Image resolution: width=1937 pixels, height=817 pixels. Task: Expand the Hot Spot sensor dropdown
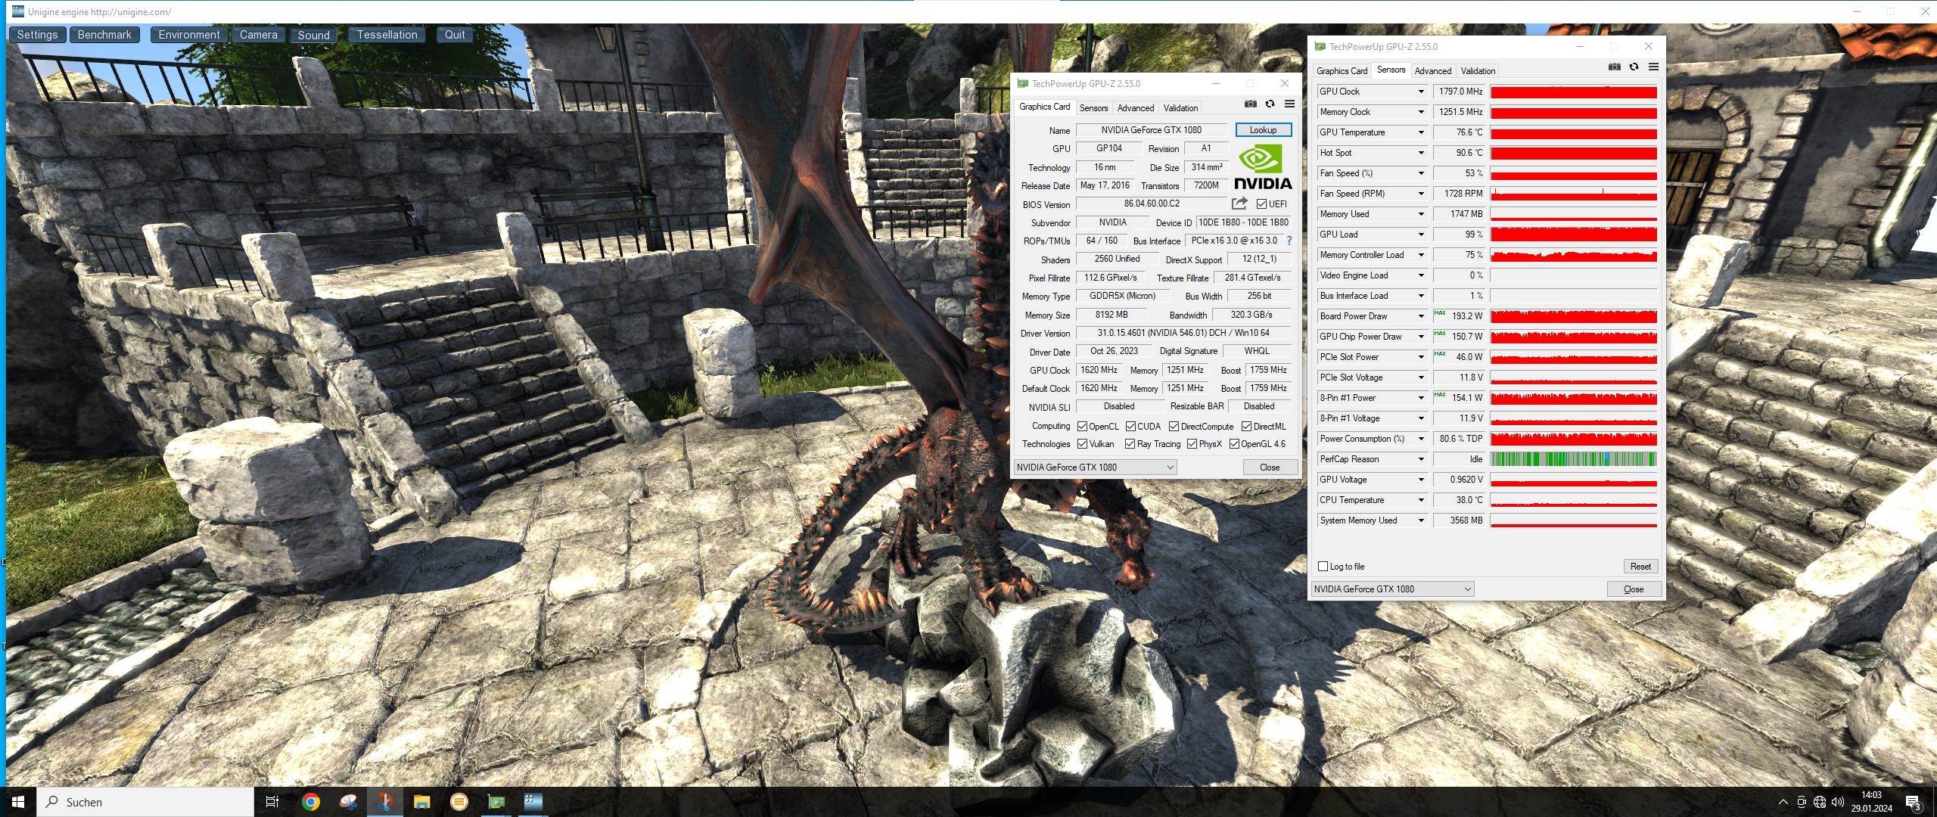tap(1419, 152)
